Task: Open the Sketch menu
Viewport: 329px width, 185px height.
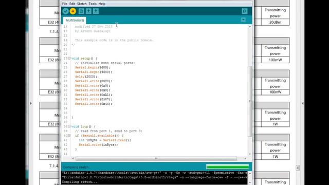Action: pos(82,4)
